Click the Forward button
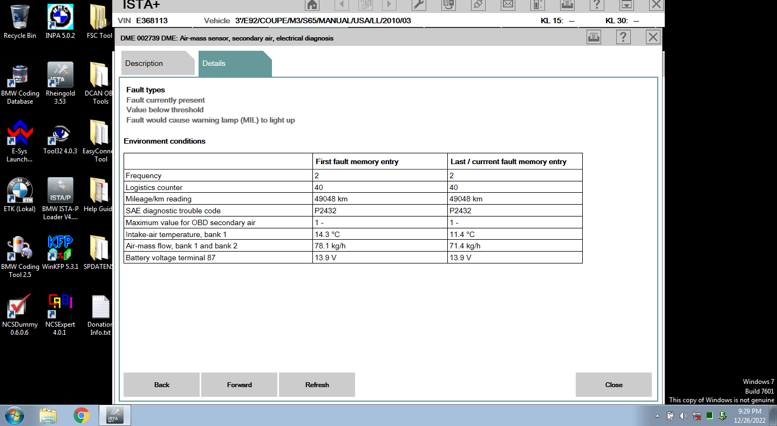Image resolution: width=777 pixels, height=426 pixels. pyautogui.click(x=239, y=385)
